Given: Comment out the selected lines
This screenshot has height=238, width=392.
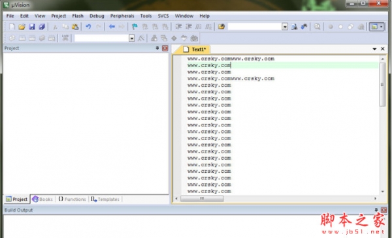Looking at the screenshot, I should pos(198,27).
